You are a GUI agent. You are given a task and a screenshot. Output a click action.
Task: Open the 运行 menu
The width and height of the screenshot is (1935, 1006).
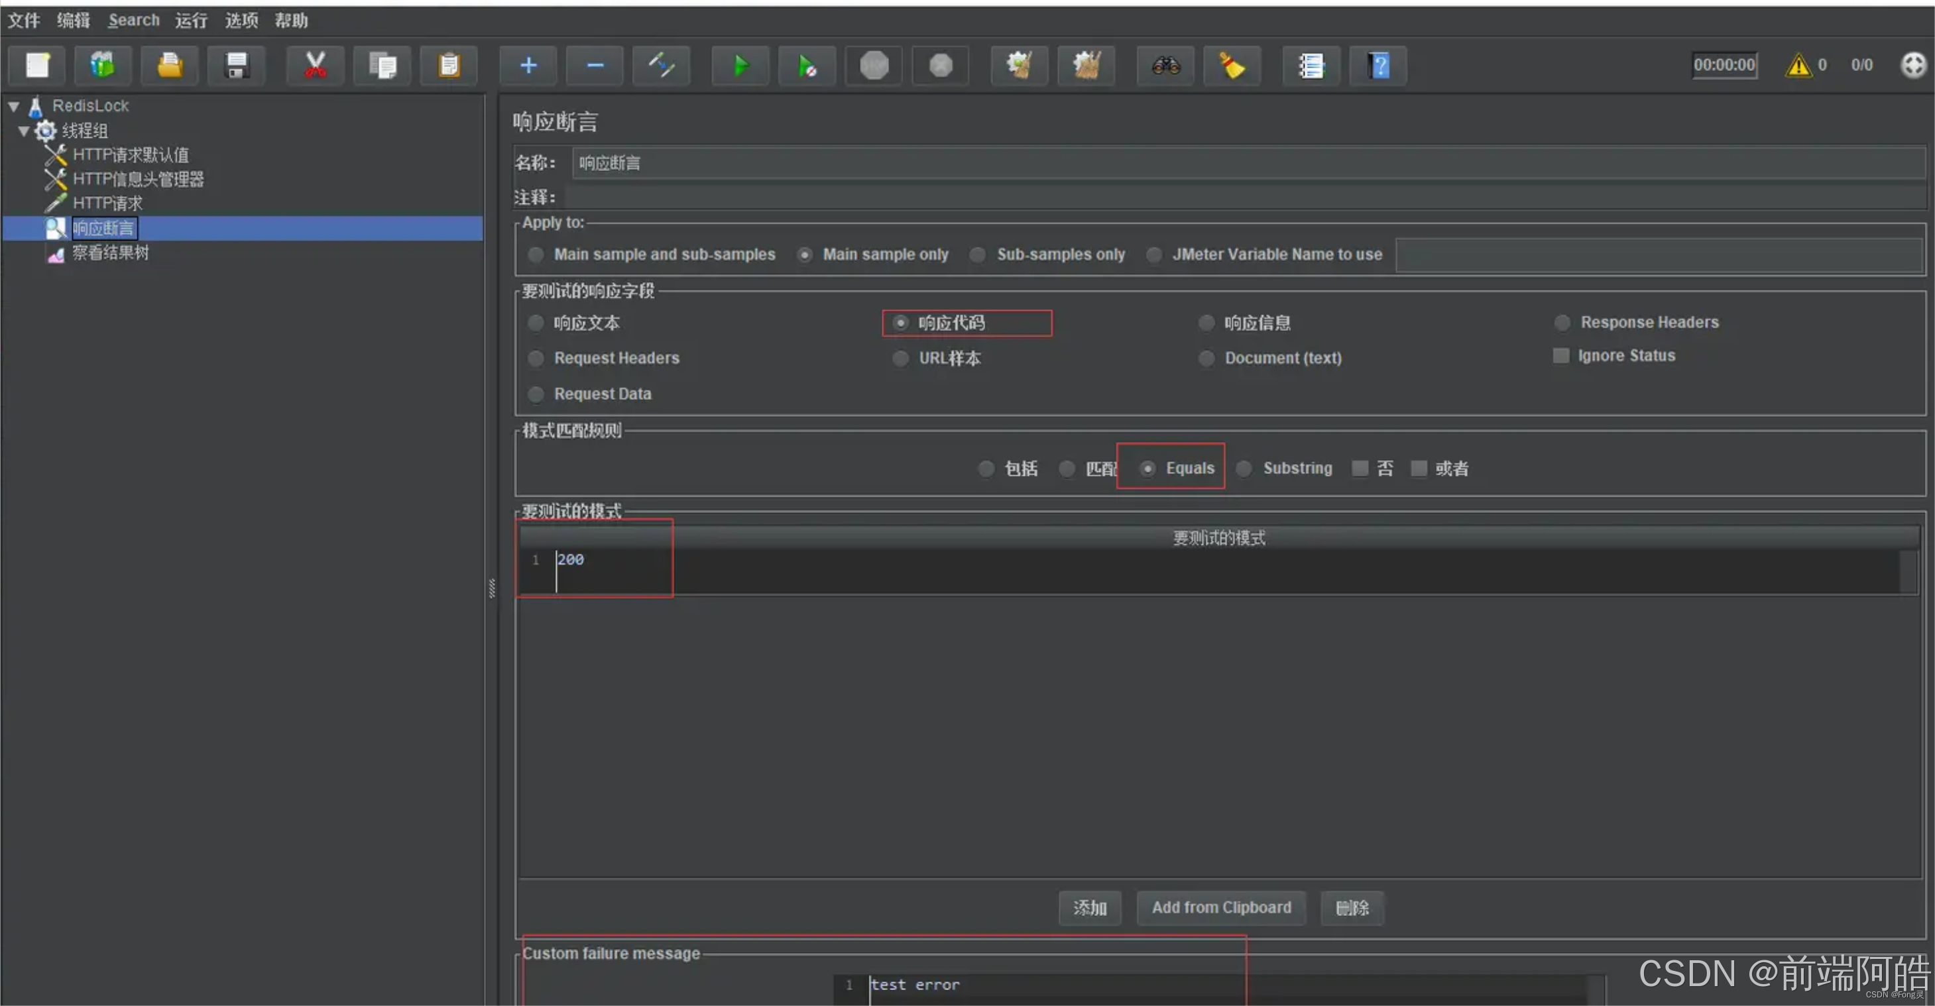click(191, 21)
